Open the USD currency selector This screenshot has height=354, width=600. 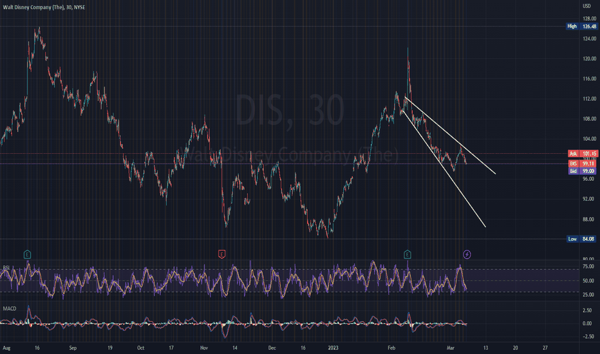tap(586, 6)
